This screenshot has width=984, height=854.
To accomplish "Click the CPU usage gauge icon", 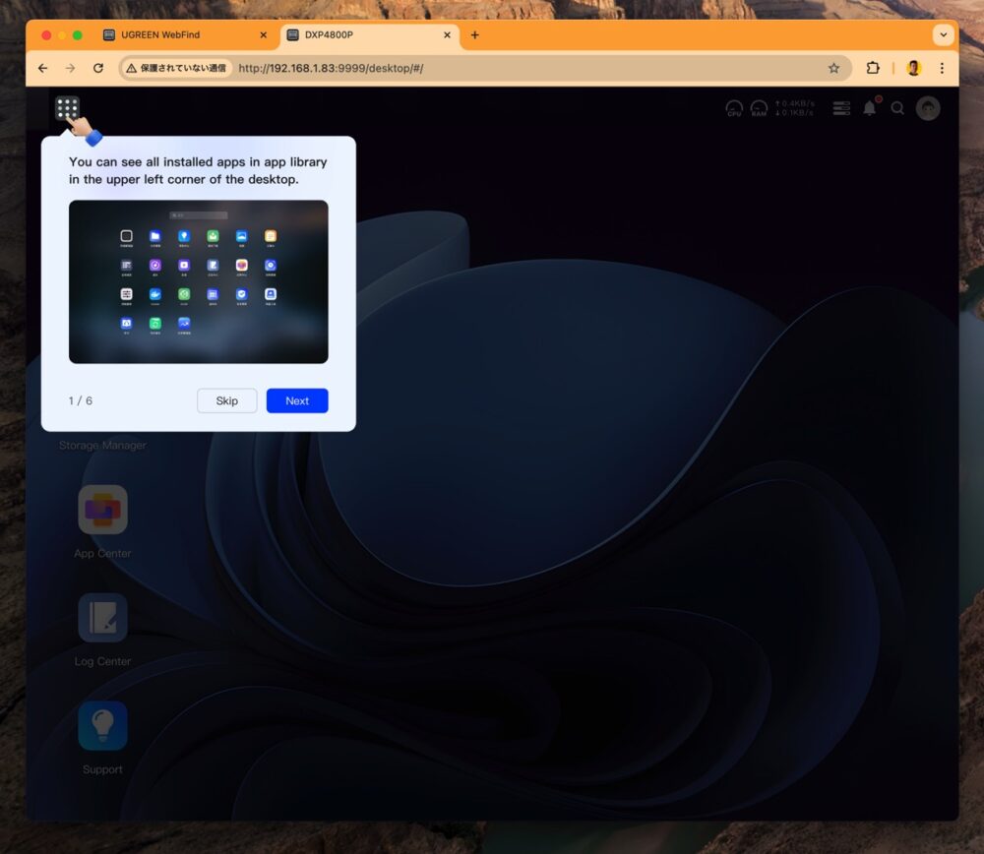I will tap(734, 108).
